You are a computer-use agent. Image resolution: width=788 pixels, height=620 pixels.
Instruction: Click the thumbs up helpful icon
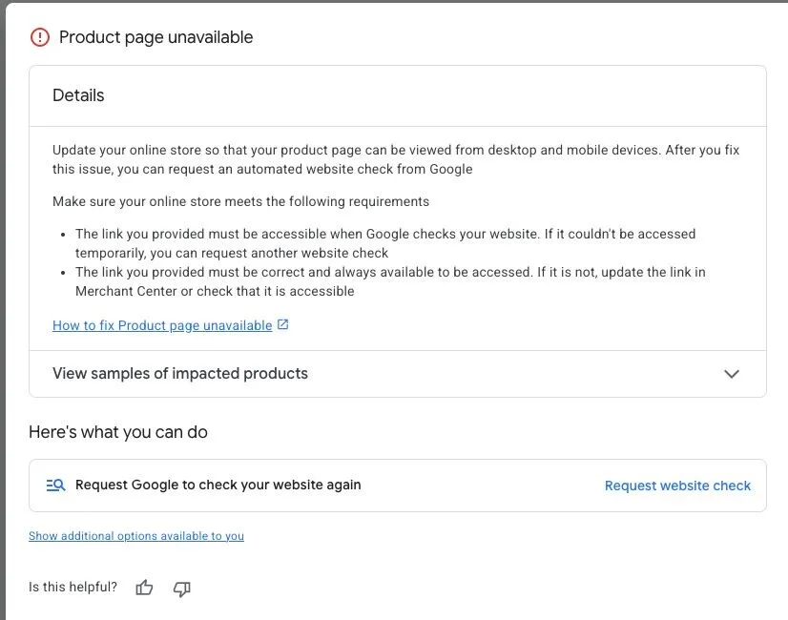(144, 588)
